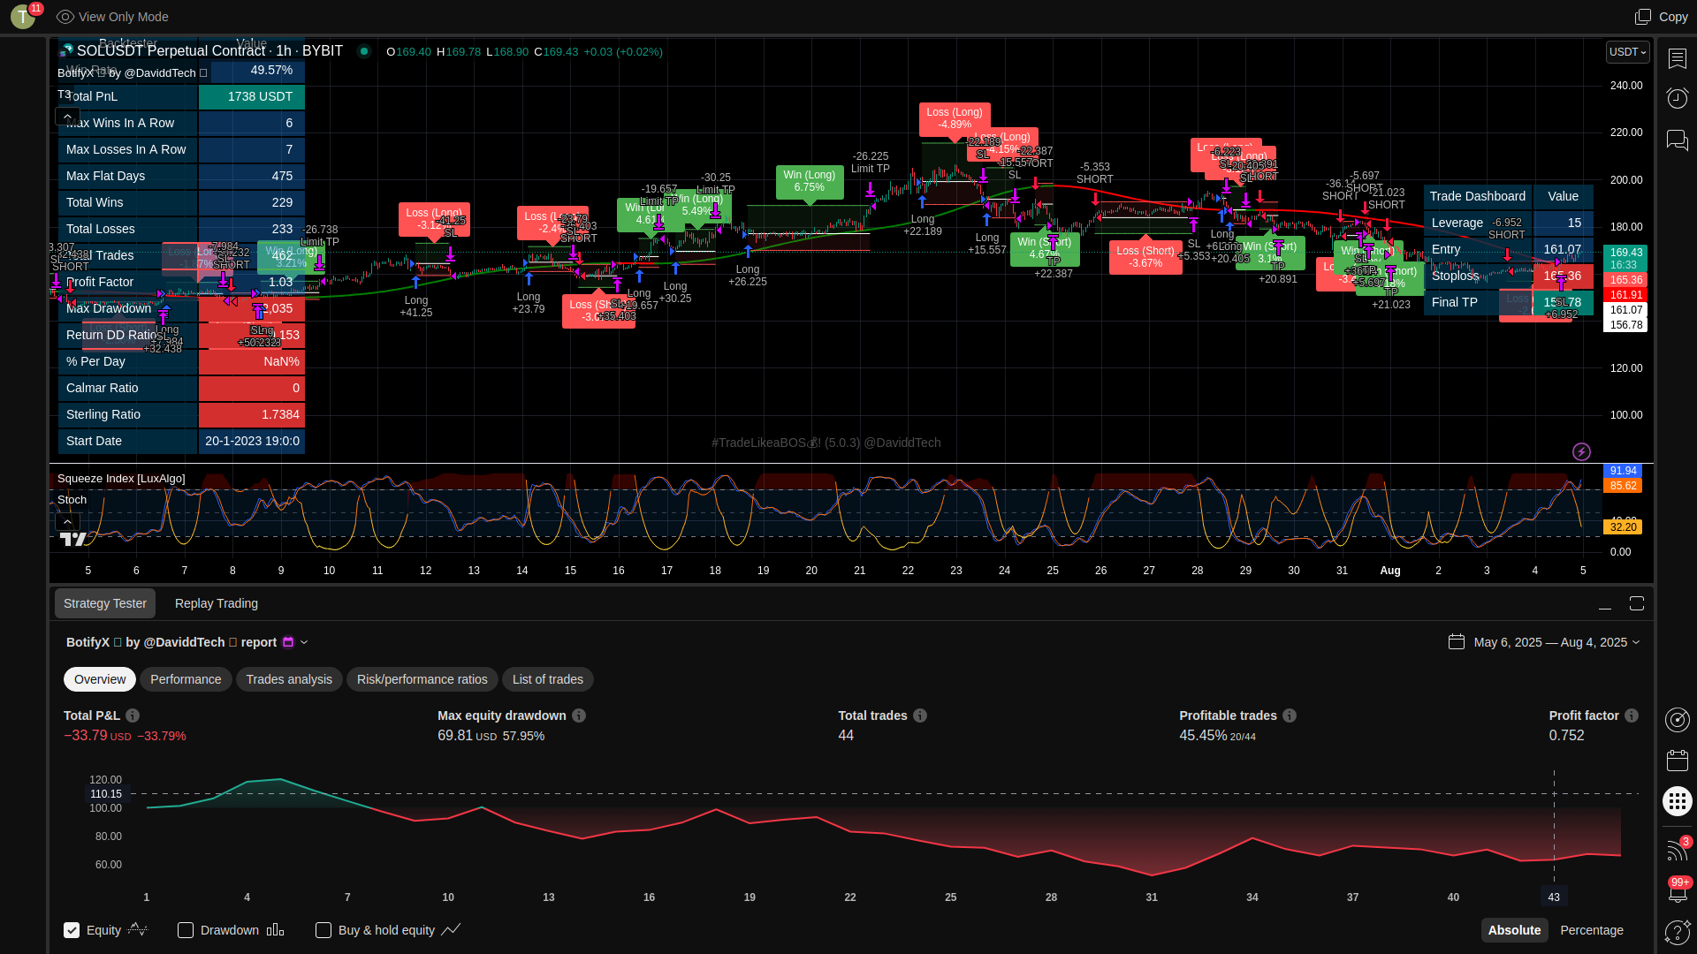The width and height of the screenshot is (1697, 954).
Task: Click the View Only Mode eye icon
Action: click(65, 17)
